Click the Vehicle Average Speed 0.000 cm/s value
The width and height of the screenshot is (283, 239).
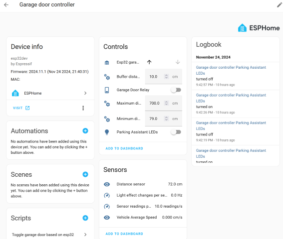coord(172,218)
